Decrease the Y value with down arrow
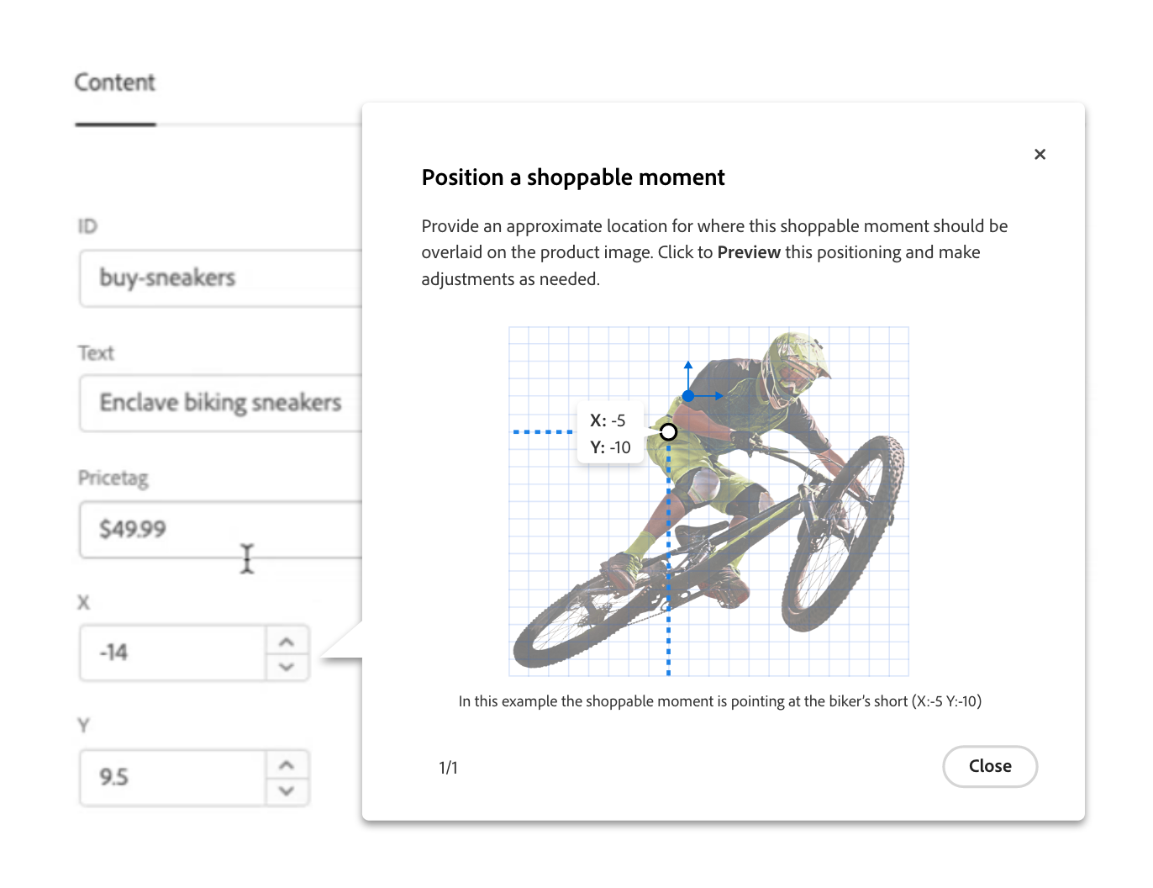1153x888 pixels. click(287, 791)
